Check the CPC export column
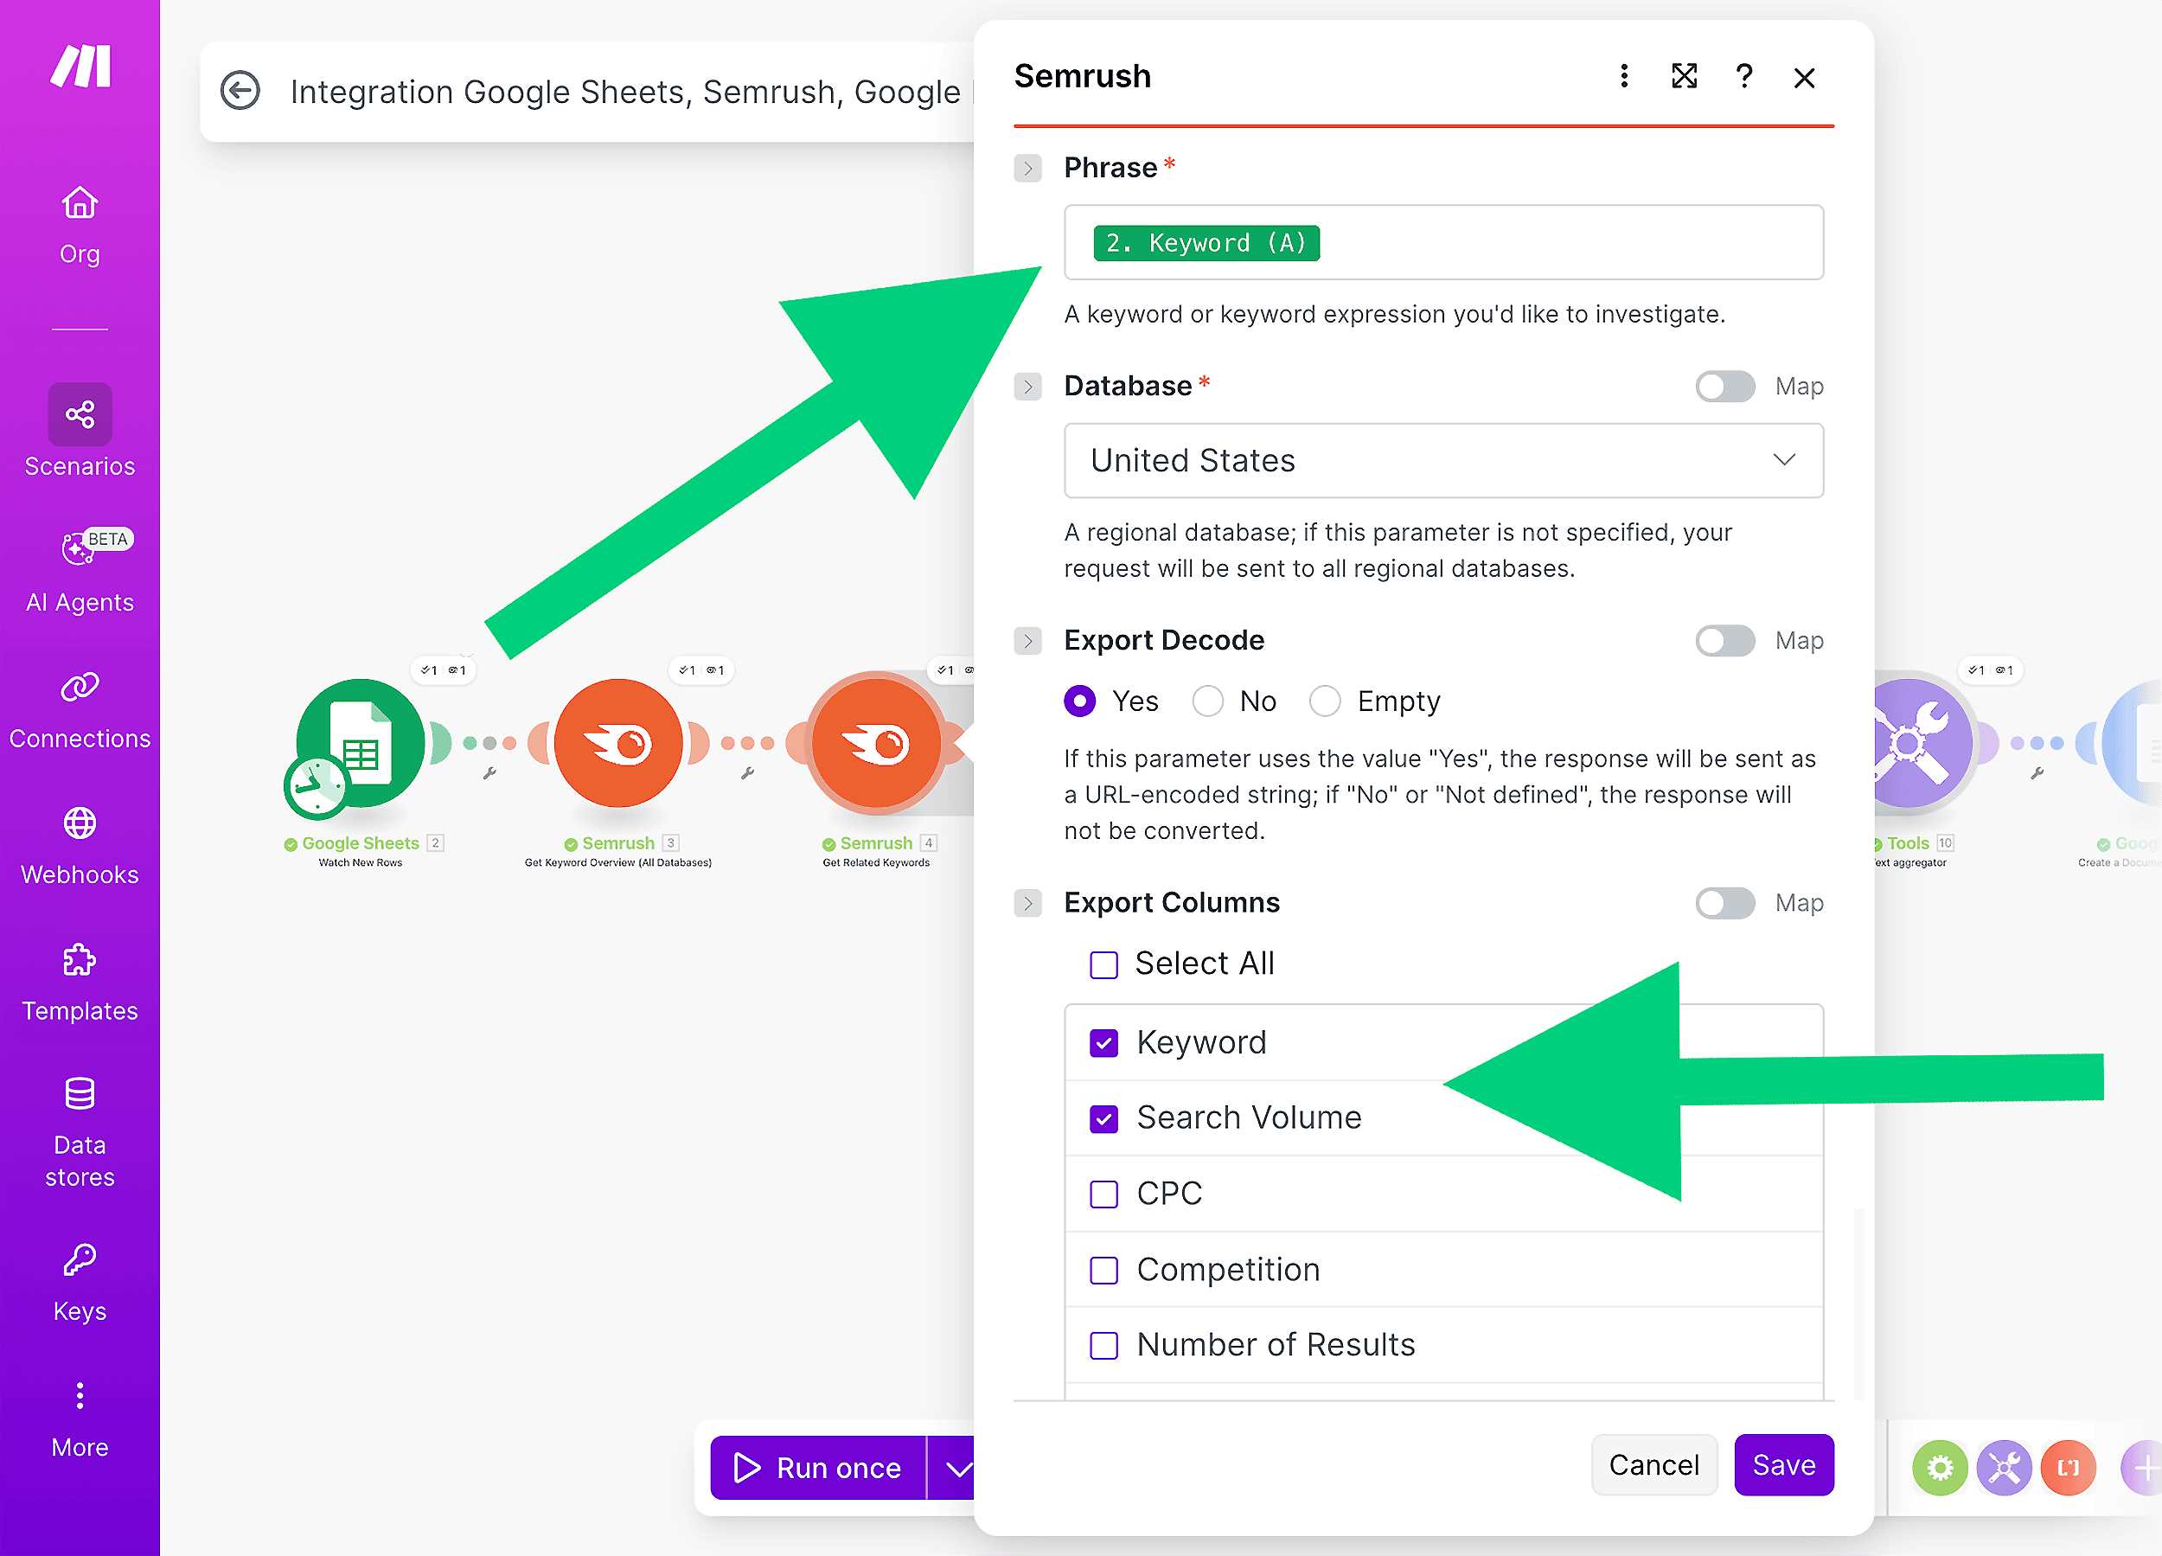This screenshot has height=1556, width=2162. click(x=1103, y=1193)
